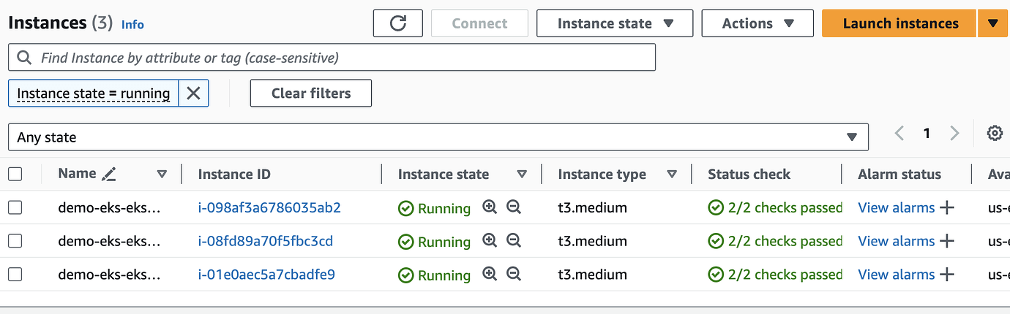Viewport: 1010px width, 314px height.
Task: Open instance link i-08fd89a70f5fbc3cd
Action: pos(265,241)
